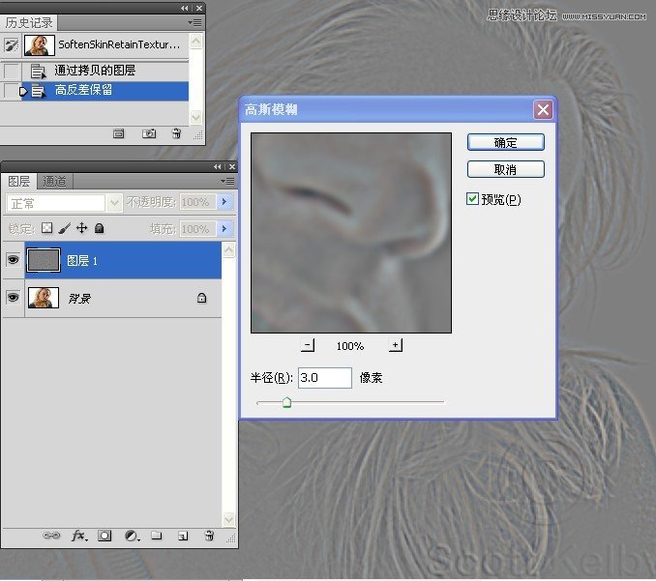Close the History panel

point(199,8)
